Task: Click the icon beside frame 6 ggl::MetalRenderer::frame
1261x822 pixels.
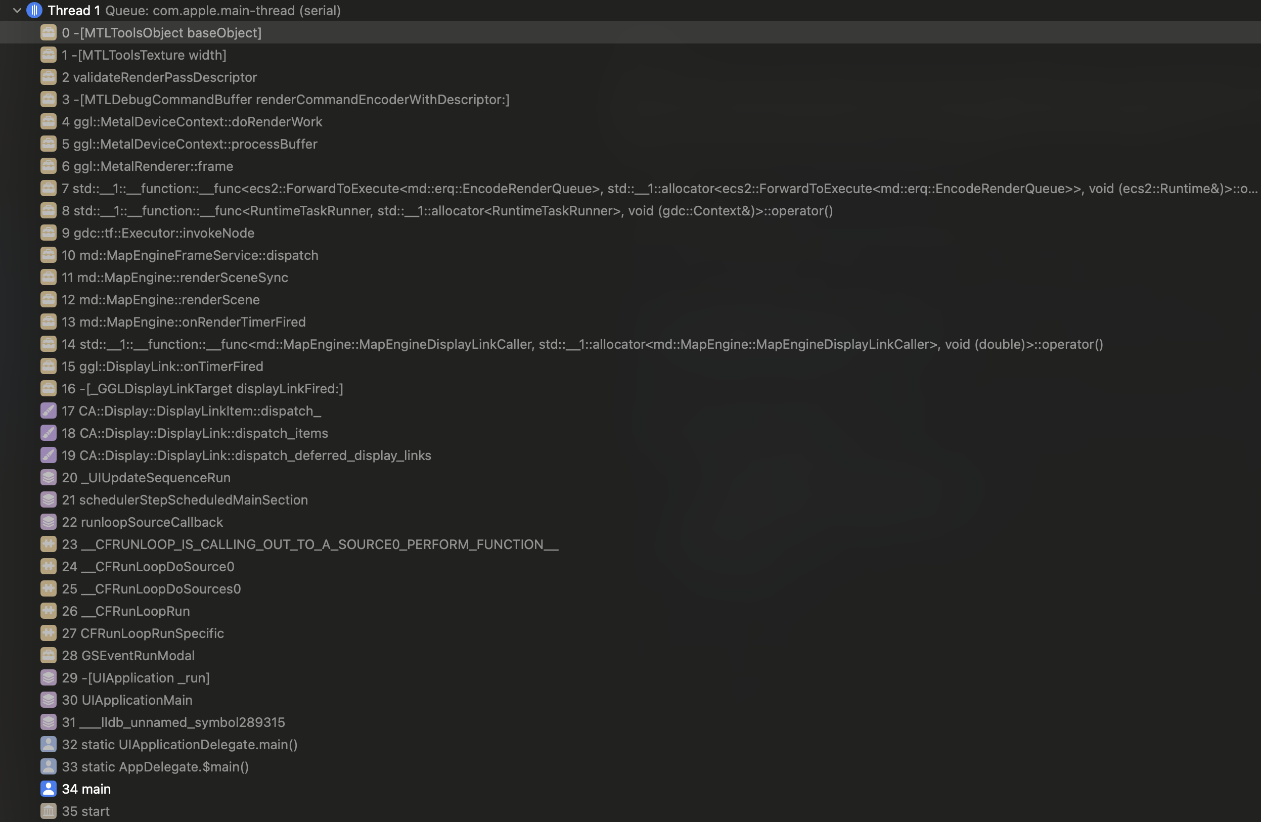Action: 48,166
